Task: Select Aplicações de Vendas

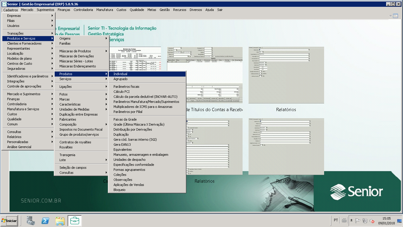Action: coord(147,185)
